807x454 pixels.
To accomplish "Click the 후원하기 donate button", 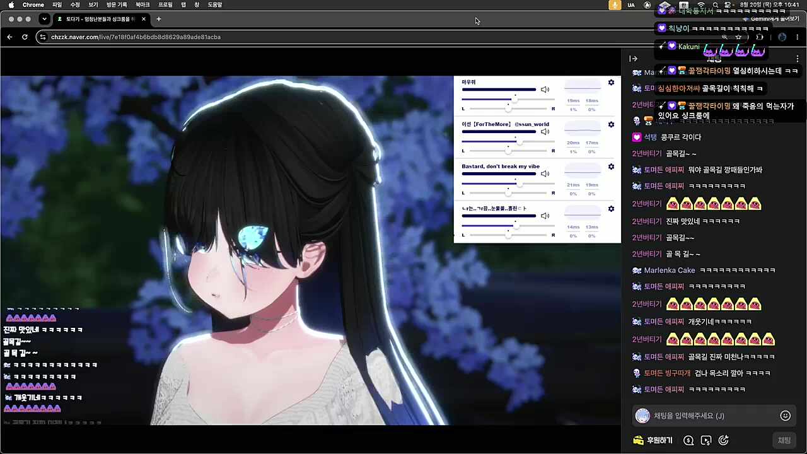I will click(x=653, y=440).
